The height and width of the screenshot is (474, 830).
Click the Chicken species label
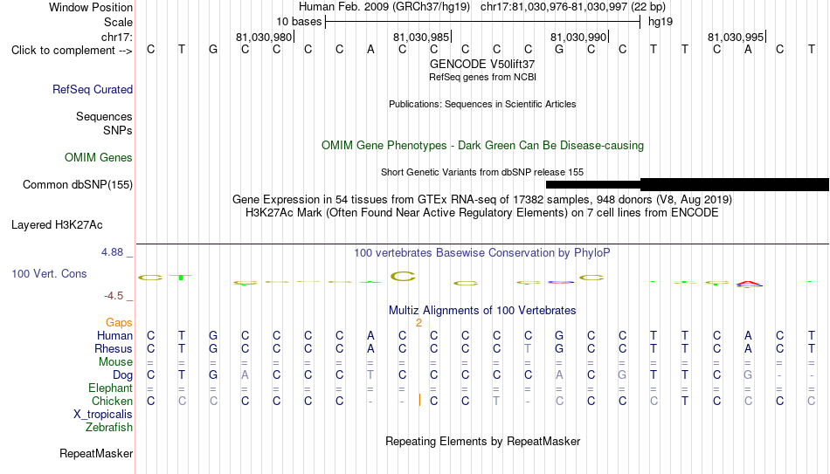tap(112, 402)
